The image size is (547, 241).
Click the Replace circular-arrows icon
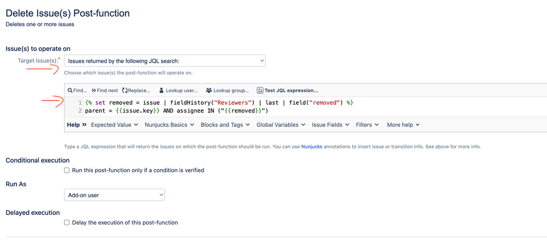click(125, 91)
